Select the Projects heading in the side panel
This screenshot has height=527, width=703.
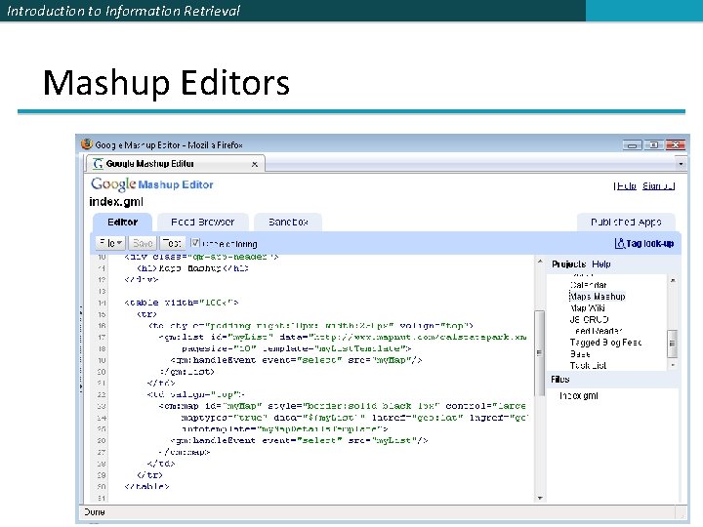568,263
